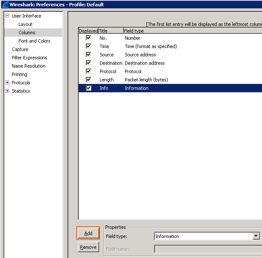
Task: Collapse the User Interface tree node
Action: point(8,16)
